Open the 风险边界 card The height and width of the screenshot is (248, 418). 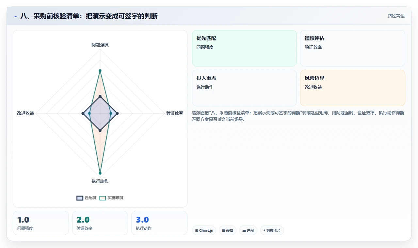pos(353,88)
